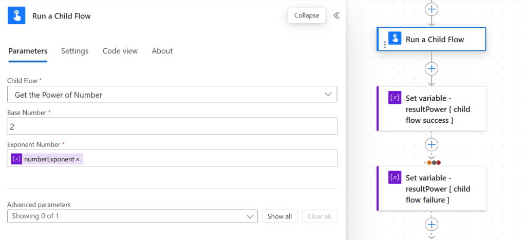Viewport: 525px width, 240px height.
Task: Select the child flow success Set variable card
Action: click(x=432, y=108)
